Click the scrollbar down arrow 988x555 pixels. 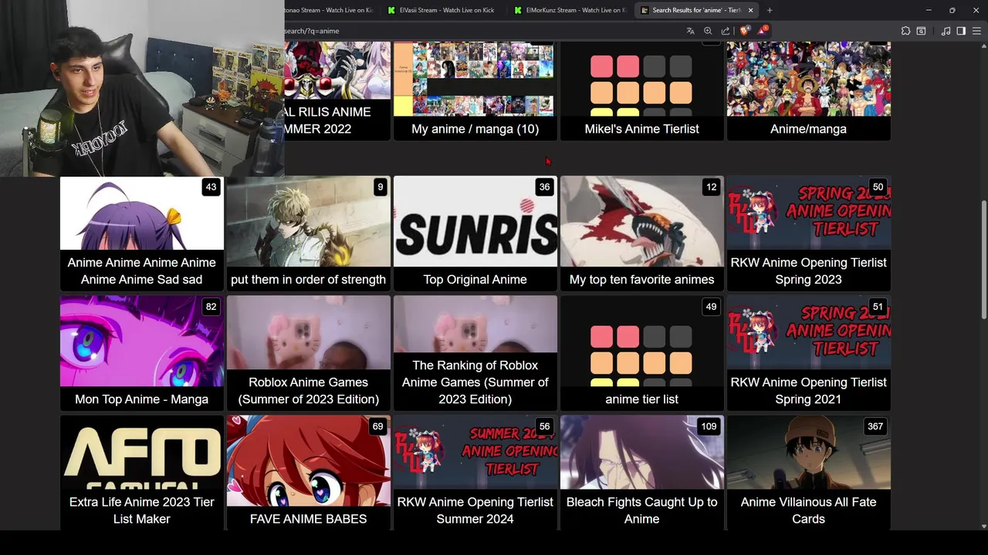click(984, 526)
